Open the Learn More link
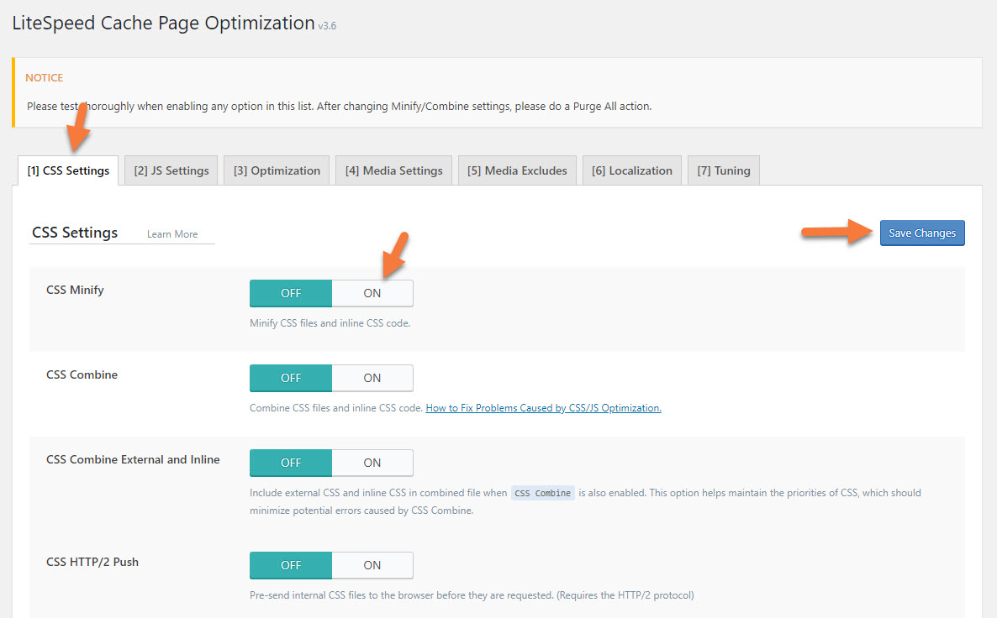997x618 pixels. pos(173,234)
